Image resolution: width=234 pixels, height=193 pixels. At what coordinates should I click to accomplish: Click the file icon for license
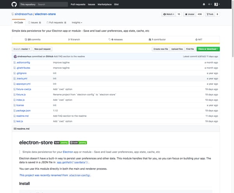[14, 105]
